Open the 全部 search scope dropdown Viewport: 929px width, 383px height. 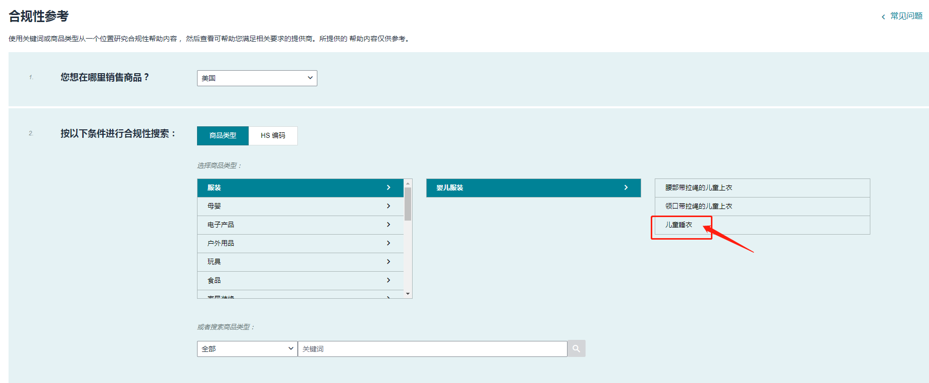(247, 349)
